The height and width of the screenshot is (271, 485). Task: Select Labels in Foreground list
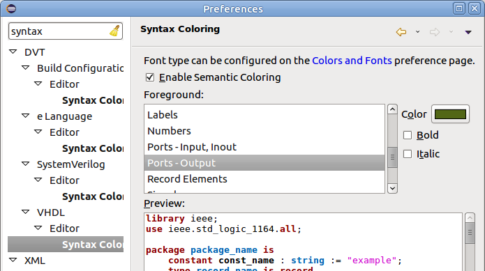click(264, 115)
